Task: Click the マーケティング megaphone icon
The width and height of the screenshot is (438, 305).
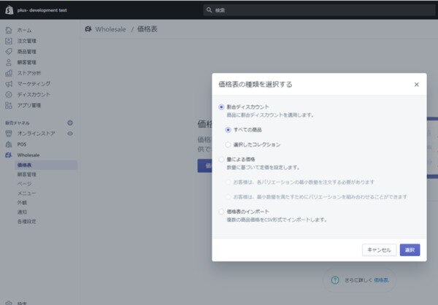Action: coord(9,84)
